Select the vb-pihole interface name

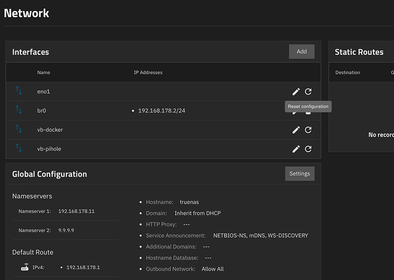pos(49,149)
